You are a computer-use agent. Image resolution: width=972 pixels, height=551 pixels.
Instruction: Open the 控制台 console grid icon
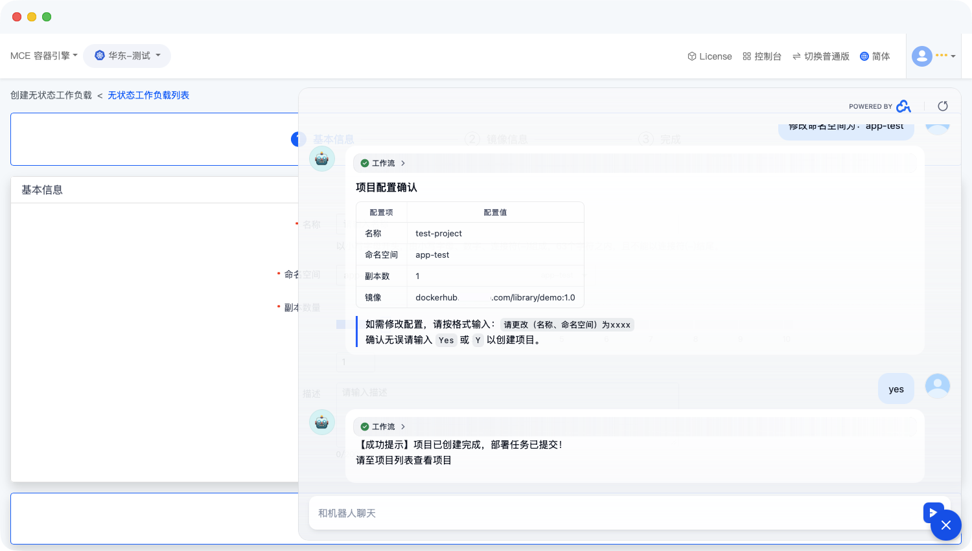click(x=746, y=56)
